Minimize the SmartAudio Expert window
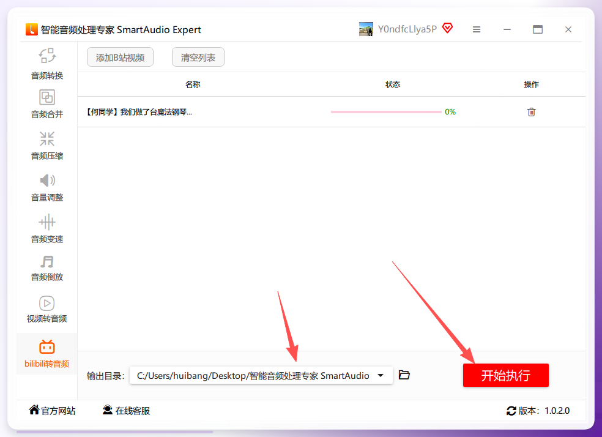 click(507, 29)
